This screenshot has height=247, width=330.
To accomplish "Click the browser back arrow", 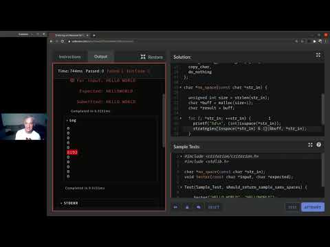I will pos(51,41).
